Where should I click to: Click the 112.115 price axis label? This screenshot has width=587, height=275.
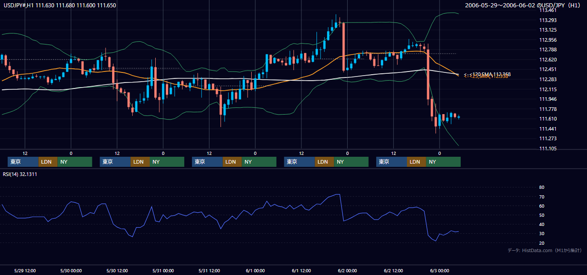pos(548,89)
